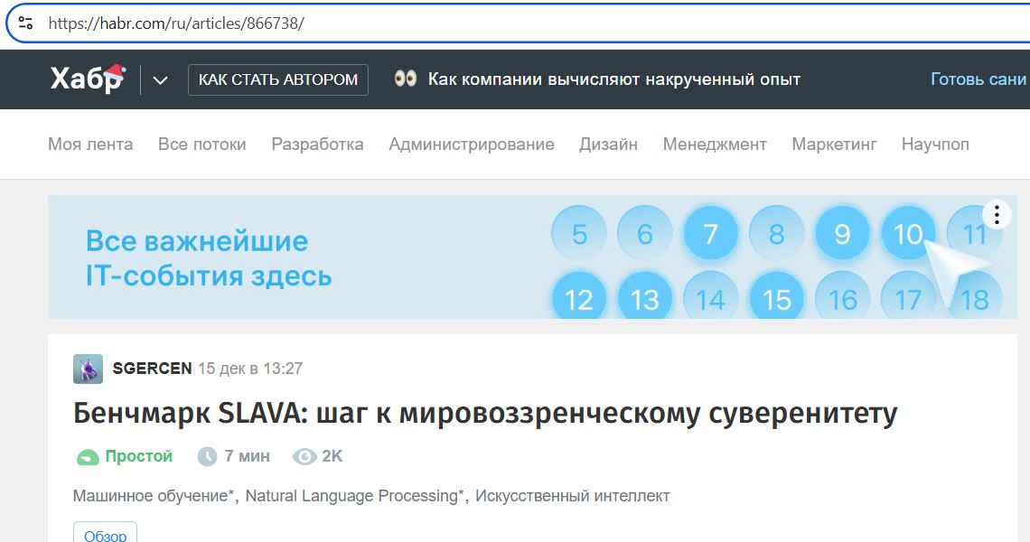Open the Хабр logo home link
The width and height of the screenshot is (1030, 542).
point(88,79)
